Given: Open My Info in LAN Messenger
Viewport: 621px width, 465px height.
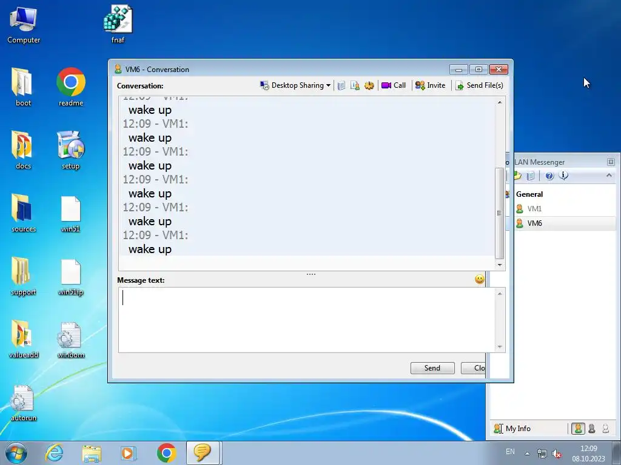Looking at the screenshot, I should click(x=512, y=429).
